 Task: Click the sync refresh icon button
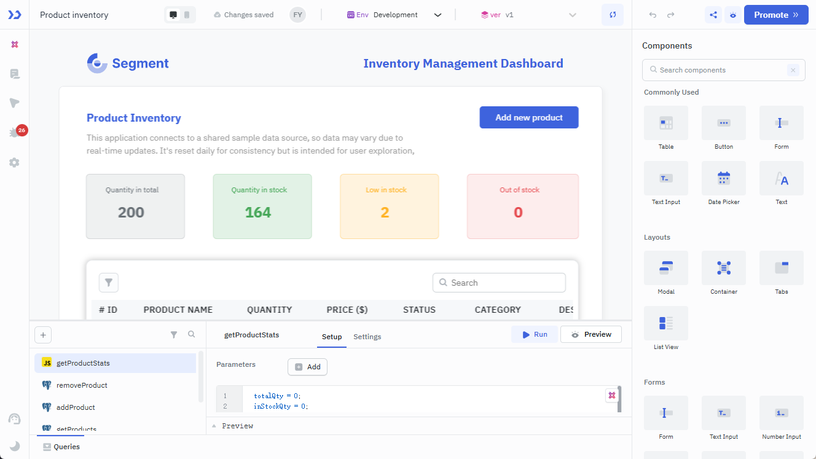pyautogui.click(x=613, y=15)
